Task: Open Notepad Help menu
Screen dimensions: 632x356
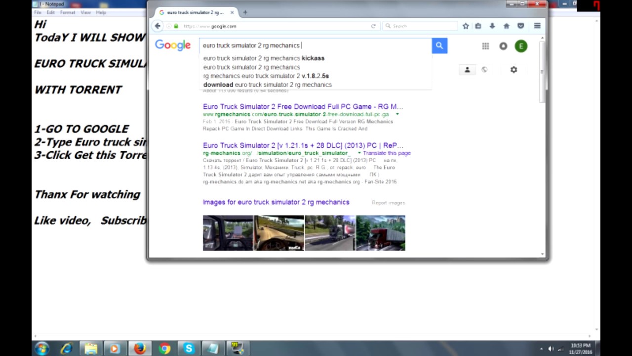Action: [101, 12]
